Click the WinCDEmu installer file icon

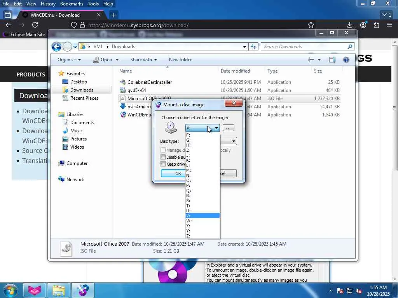(x=123, y=114)
